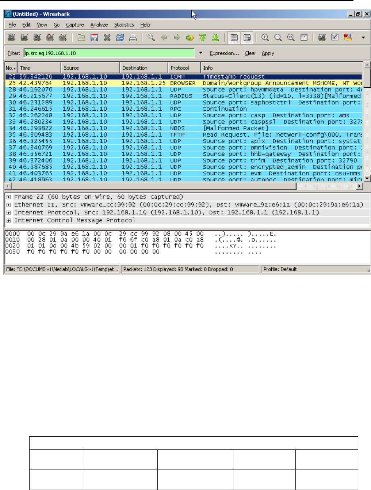This screenshot has width=371, height=490.
Task: Open the Go menu
Action: pos(57,24)
